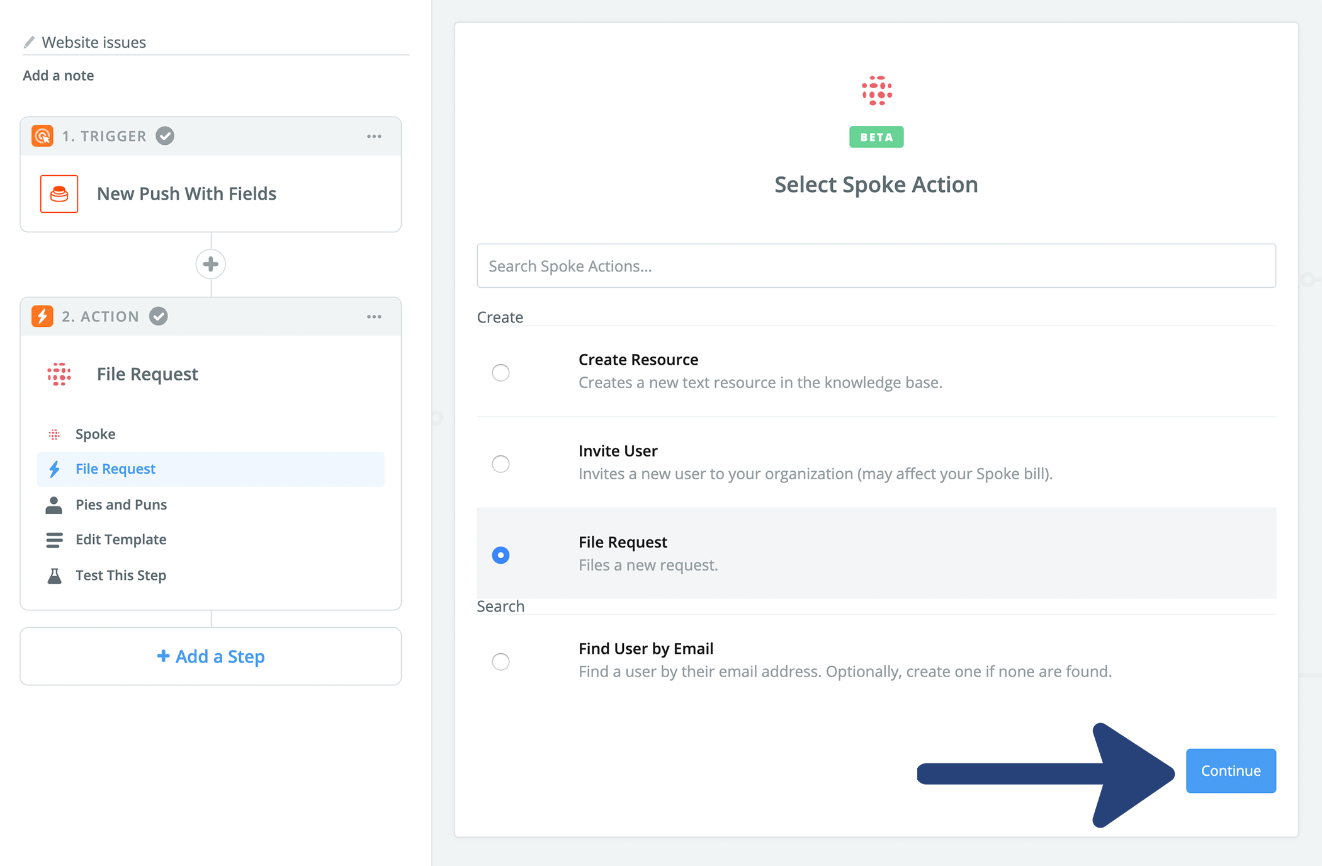Click the 'Find a user by their email' description
Viewport: 1322px width, 866px height.
pyautogui.click(x=845, y=672)
